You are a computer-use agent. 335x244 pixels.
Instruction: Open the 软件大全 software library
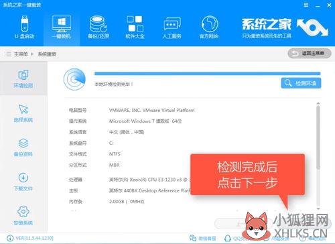pyautogui.click(x=135, y=27)
